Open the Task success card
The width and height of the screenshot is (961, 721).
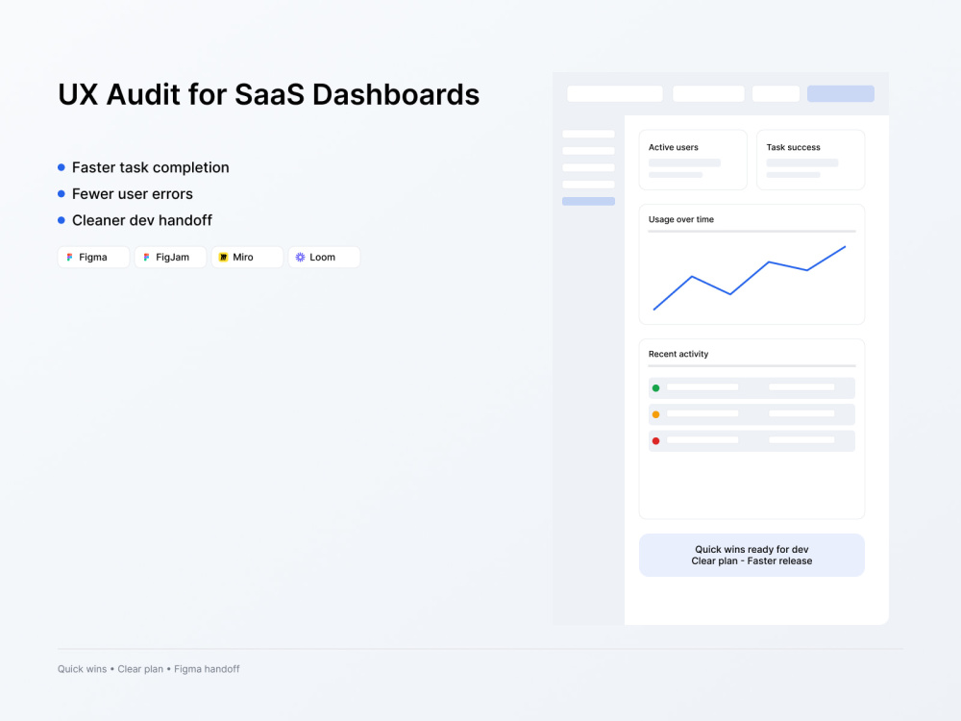click(x=811, y=160)
